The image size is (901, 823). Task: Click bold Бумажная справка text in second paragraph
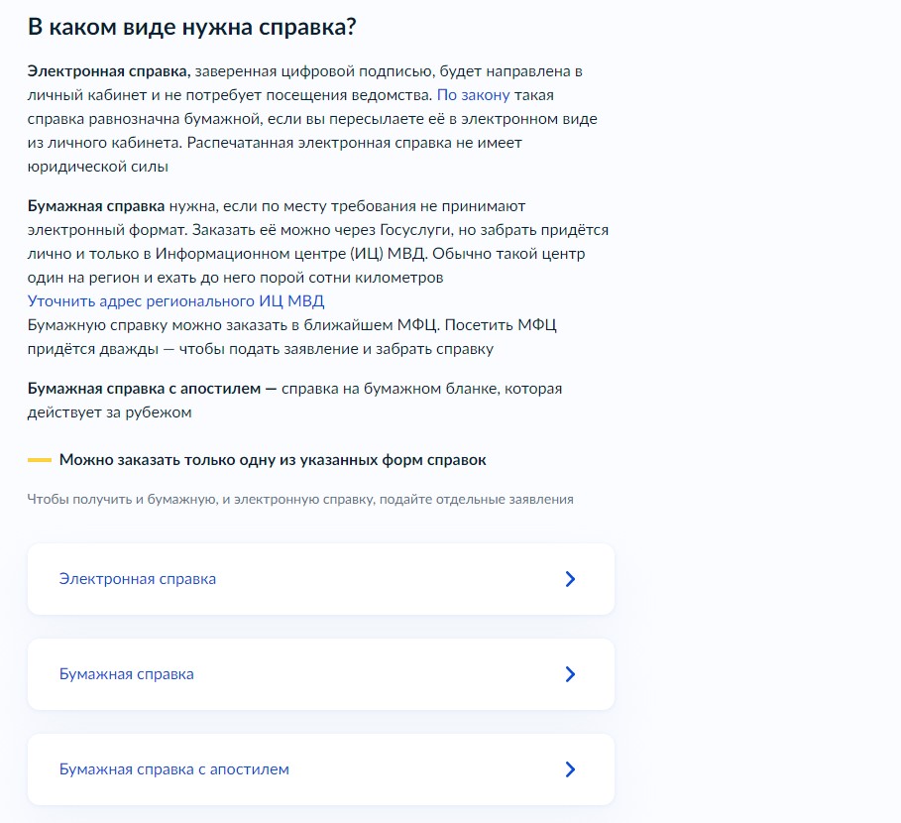[x=96, y=205]
